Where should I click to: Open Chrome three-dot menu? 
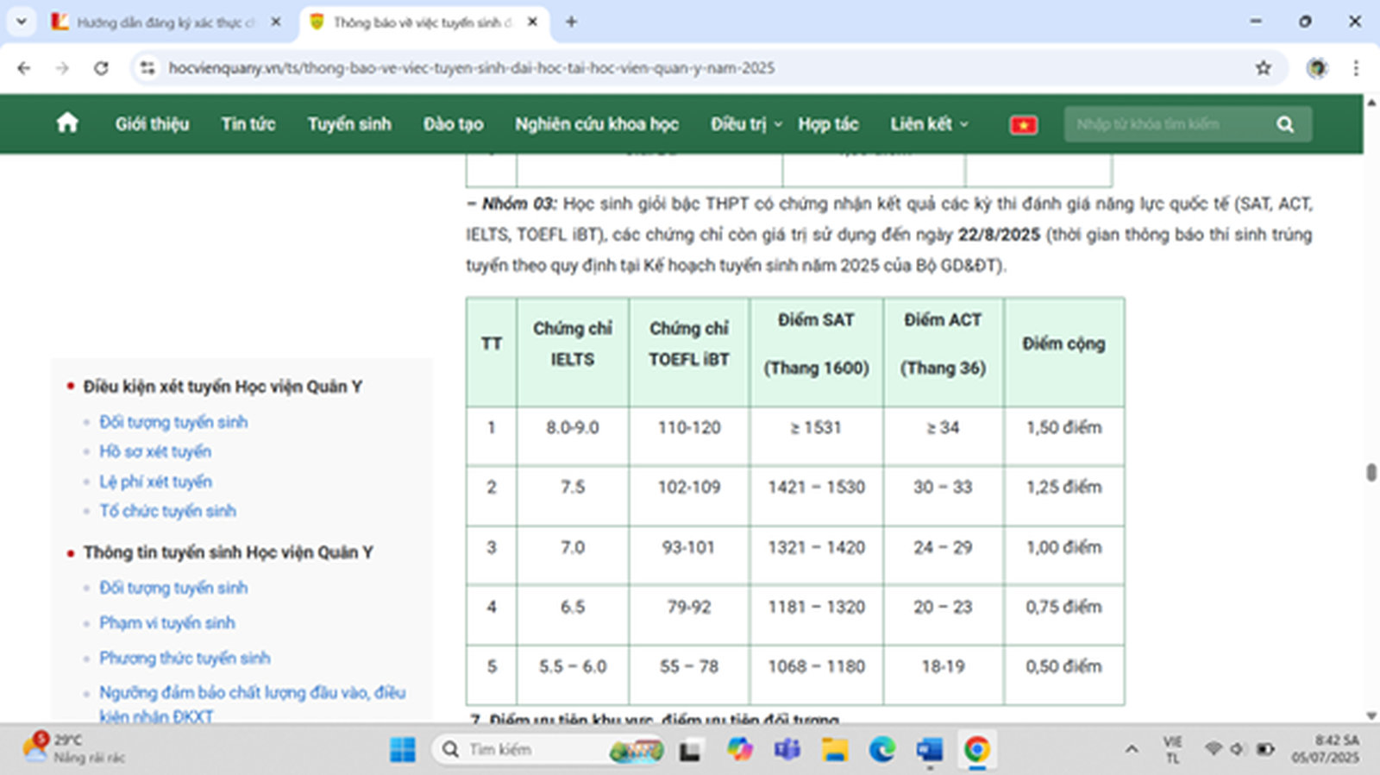coord(1355,68)
